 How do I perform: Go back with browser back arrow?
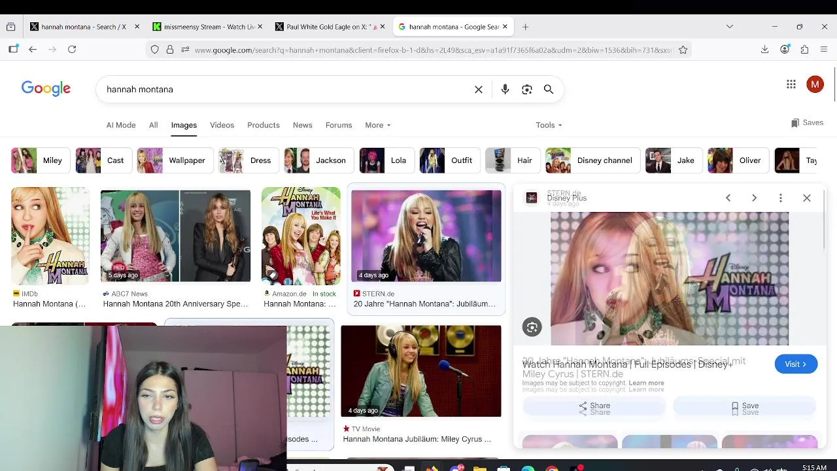point(33,50)
